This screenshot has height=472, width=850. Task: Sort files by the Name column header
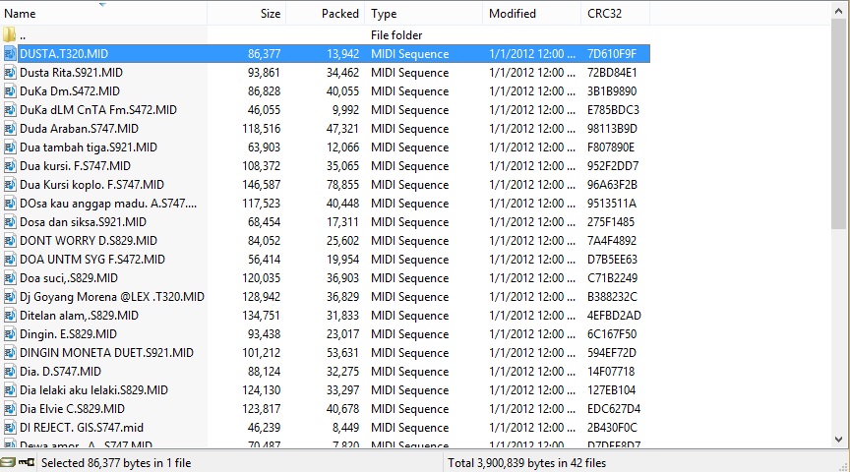pos(103,14)
